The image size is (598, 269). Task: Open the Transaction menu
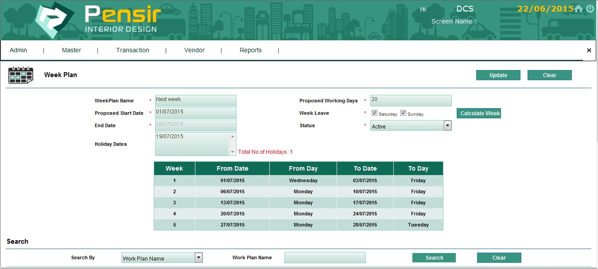click(x=132, y=51)
